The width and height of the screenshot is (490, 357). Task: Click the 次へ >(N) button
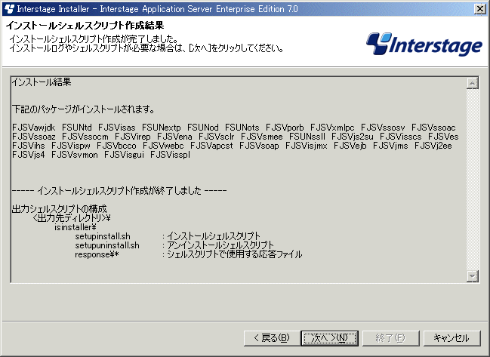click(x=329, y=338)
